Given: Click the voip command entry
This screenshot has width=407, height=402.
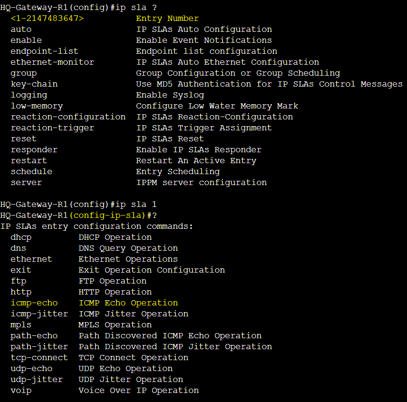Looking at the screenshot, I should point(21,391).
